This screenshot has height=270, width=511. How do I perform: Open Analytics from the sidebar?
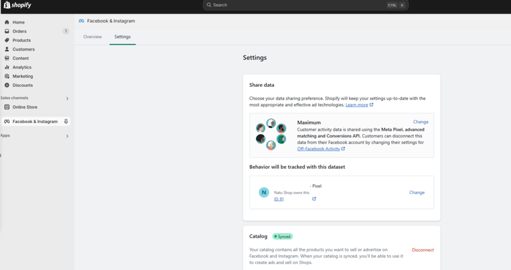coord(22,67)
